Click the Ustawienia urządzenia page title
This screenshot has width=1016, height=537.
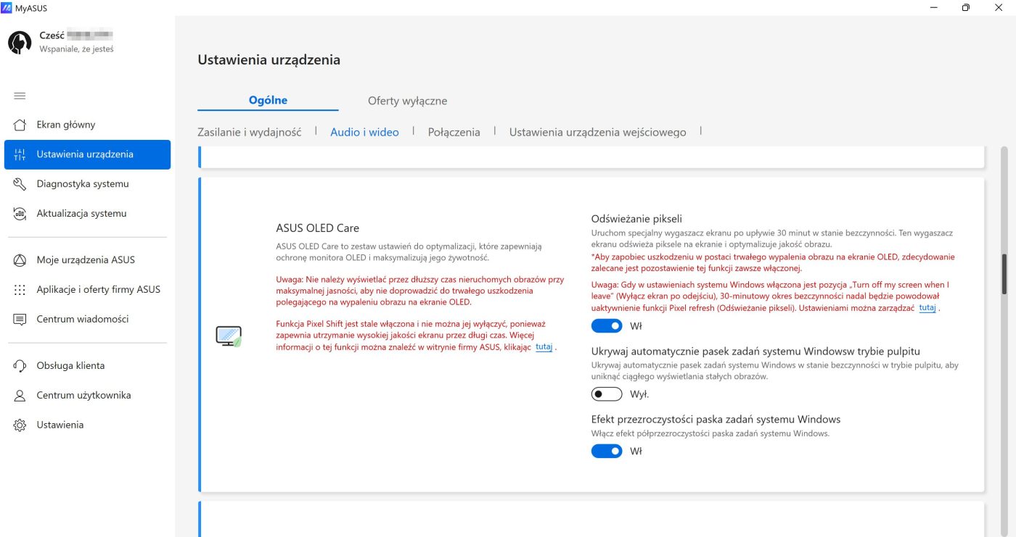coord(269,60)
